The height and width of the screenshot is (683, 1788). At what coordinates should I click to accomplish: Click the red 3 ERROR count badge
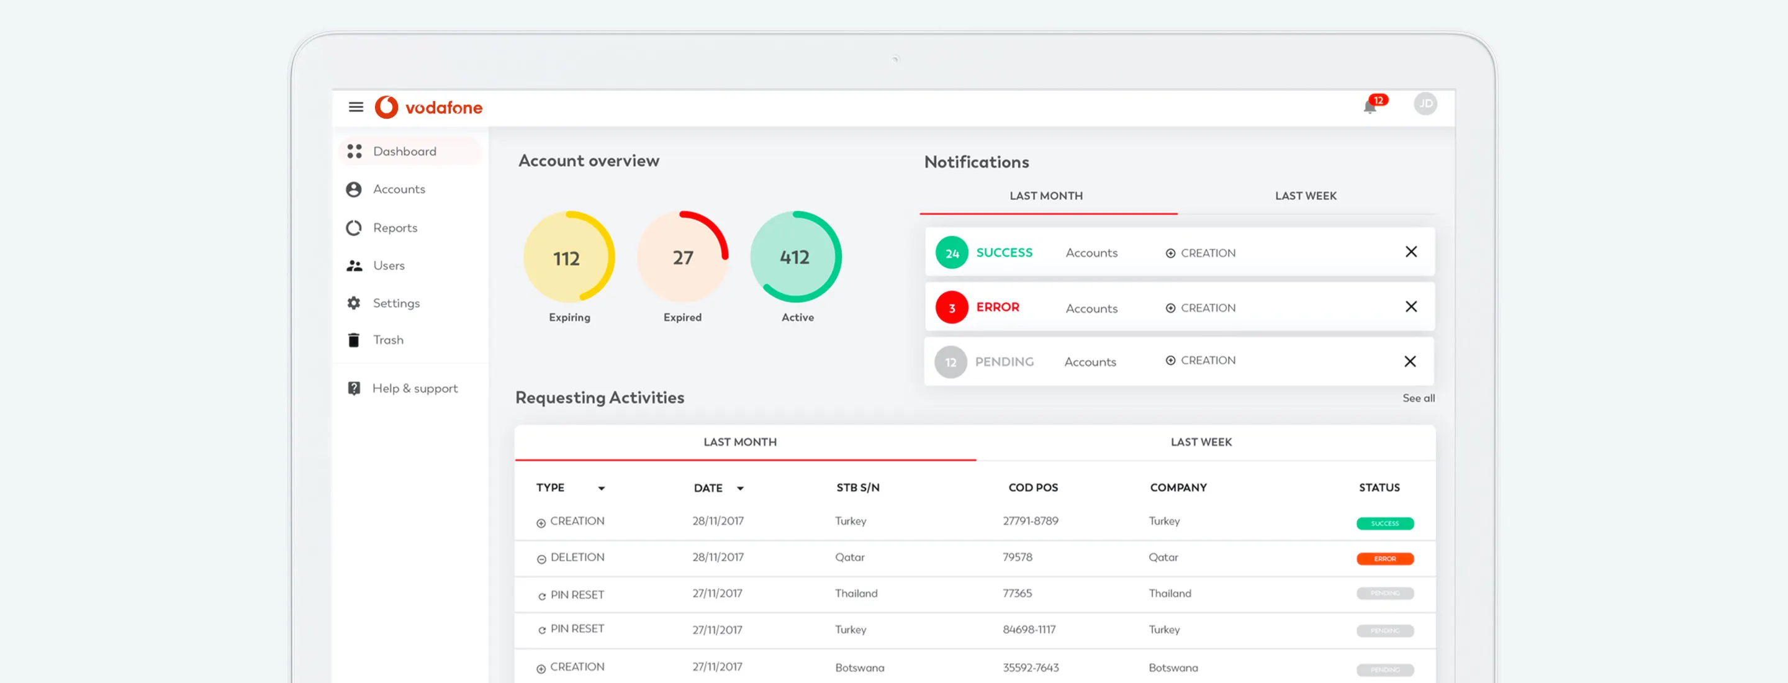click(x=952, y=307)
